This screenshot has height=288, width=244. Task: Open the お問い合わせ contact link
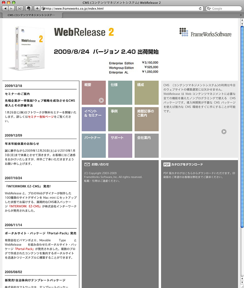(x=100, y=164)
